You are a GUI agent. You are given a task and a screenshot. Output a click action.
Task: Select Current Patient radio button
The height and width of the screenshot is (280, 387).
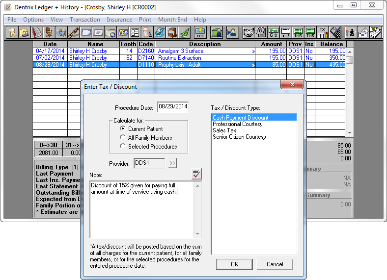[122, 128]
